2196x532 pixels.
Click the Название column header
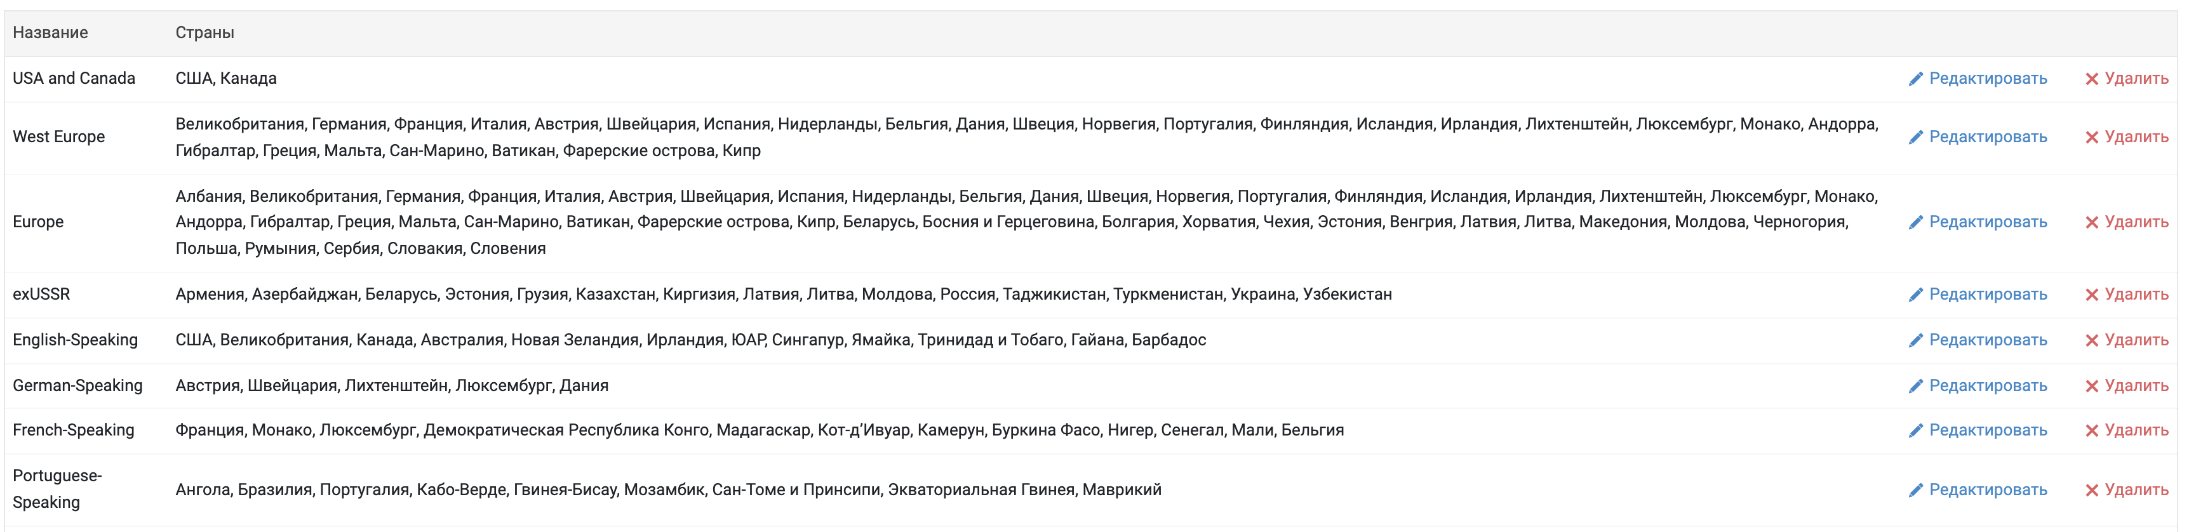50,32
